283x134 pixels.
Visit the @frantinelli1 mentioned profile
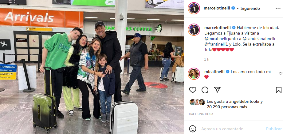pyautogui.click(x=216, y=44)
